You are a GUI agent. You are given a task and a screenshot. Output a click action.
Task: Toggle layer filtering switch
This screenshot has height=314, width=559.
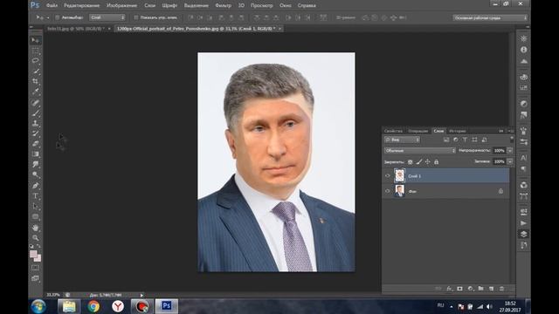[512, 140]
